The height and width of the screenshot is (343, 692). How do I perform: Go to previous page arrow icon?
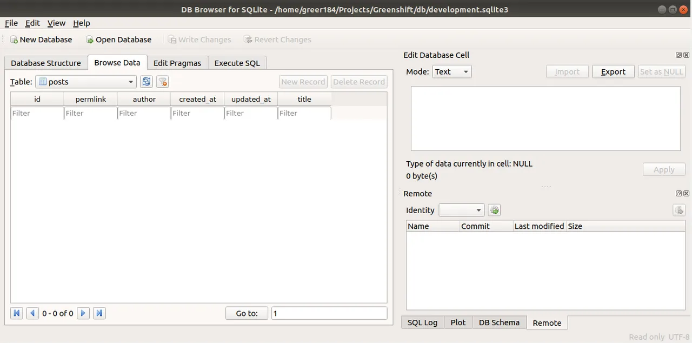(32, 313)
